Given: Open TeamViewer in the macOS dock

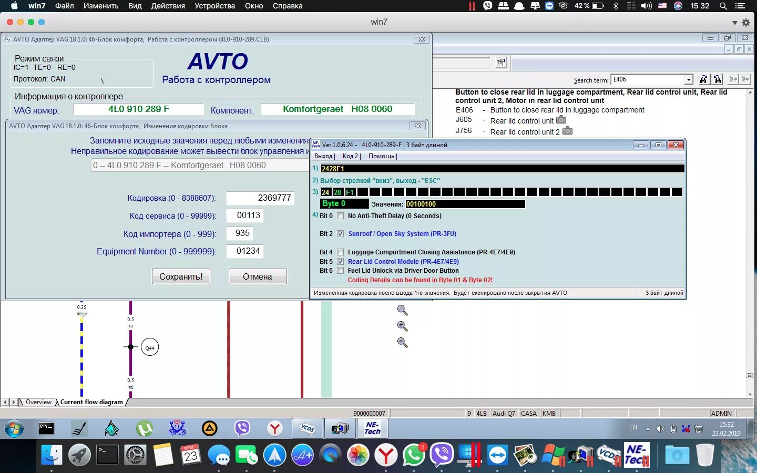Looking at the screenshot, I should (x=497, y=455).
